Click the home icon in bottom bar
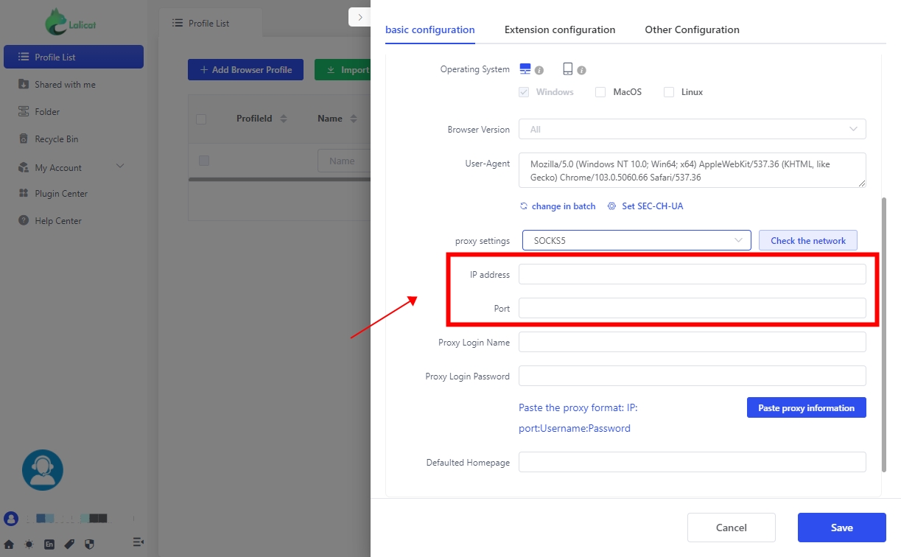Viewport: 901px width, 557px height. [x=10, y=544]
